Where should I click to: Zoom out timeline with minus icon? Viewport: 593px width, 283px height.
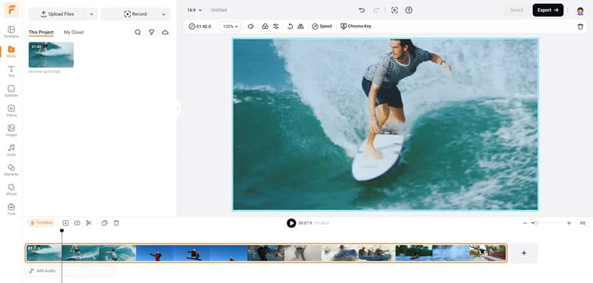point(525,223)
